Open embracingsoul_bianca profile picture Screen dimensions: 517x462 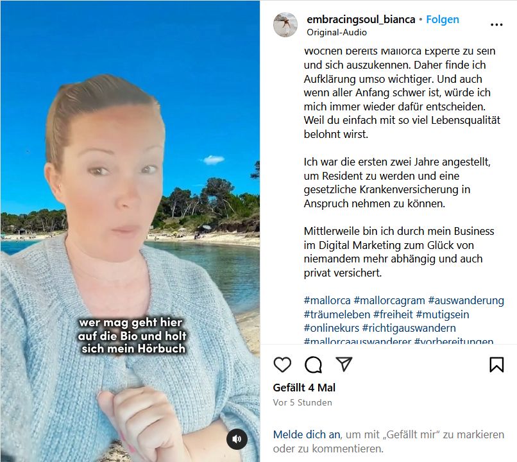(x=285, y=25)
